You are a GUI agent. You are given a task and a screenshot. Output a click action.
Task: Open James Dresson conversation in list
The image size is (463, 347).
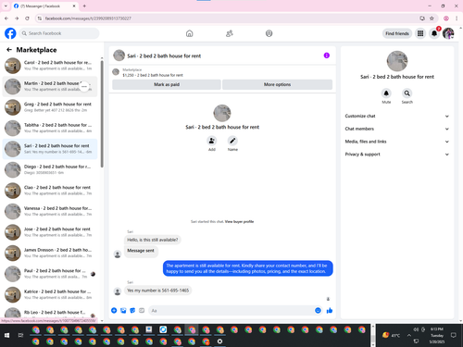click(x=50, y=253)
